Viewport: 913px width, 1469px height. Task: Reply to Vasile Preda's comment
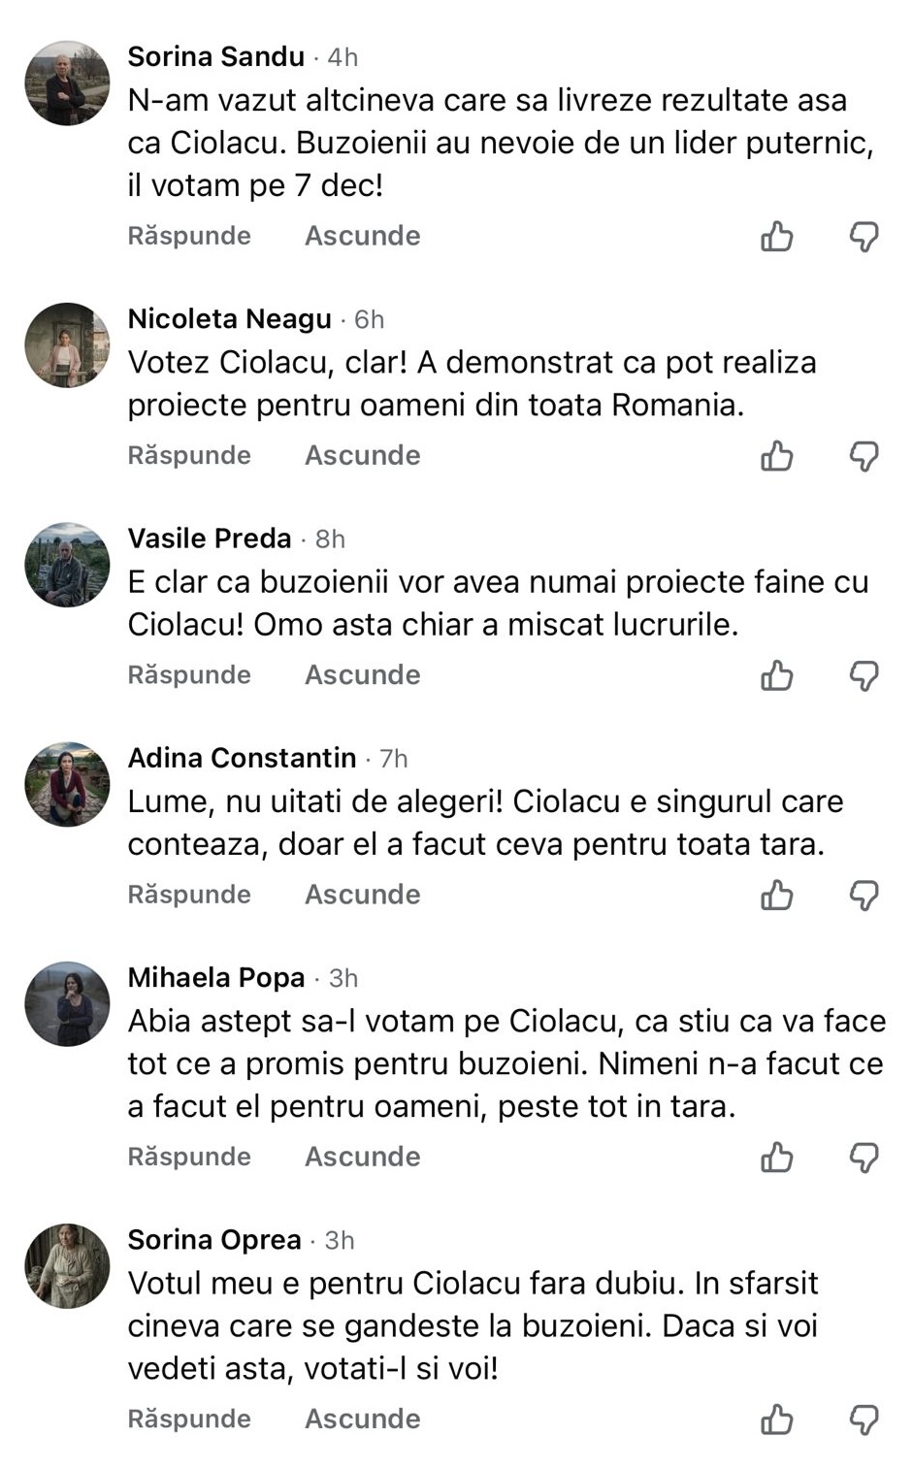[189, 675]
